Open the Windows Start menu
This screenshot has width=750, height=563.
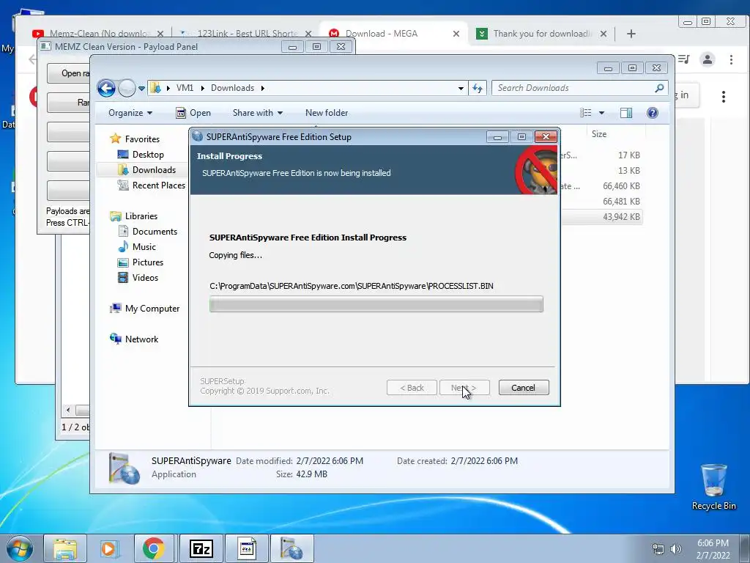(x=20, y=548)
